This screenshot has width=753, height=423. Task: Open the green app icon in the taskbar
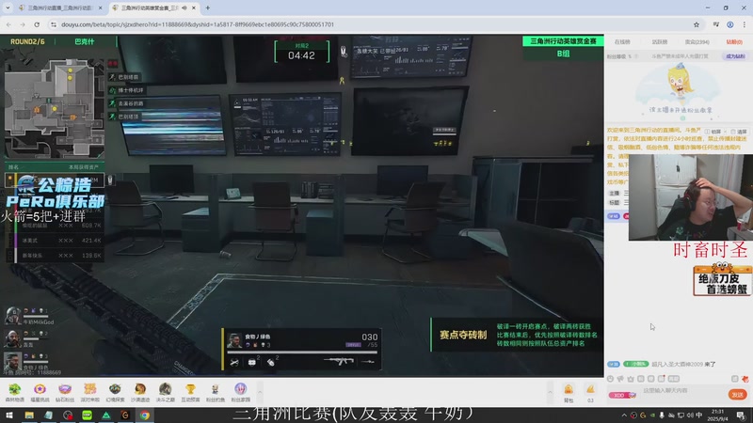click(87, 415)
